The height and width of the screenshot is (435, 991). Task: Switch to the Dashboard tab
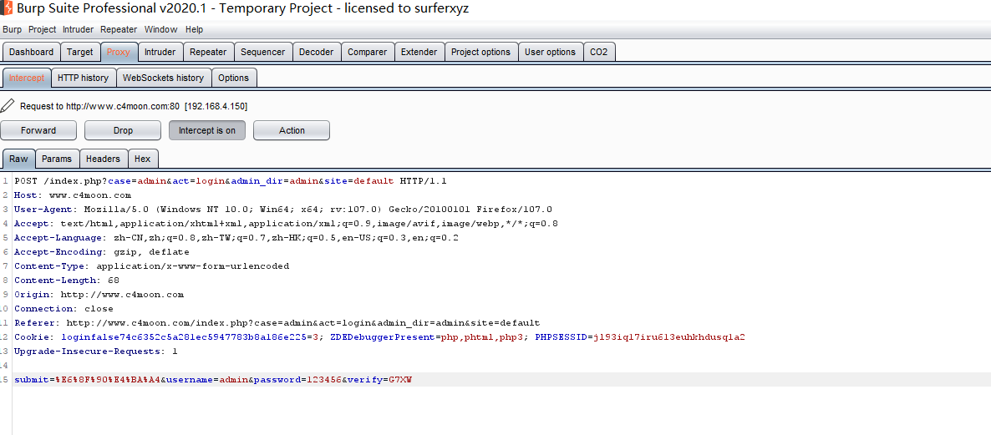pyautogui.click(x=32, y=53)
